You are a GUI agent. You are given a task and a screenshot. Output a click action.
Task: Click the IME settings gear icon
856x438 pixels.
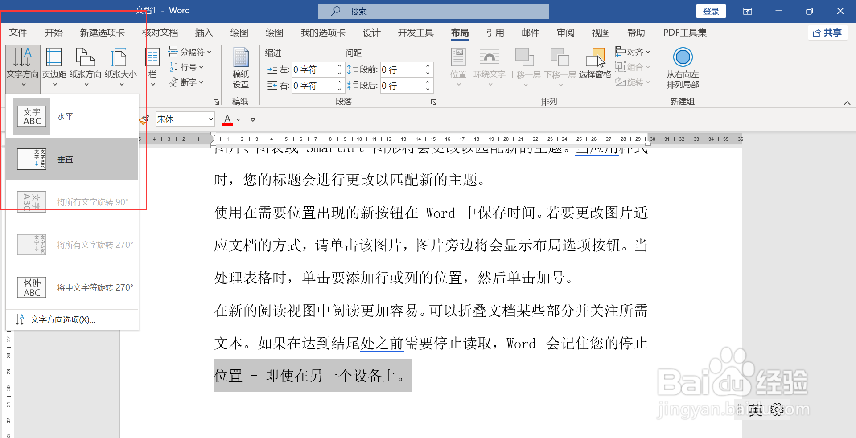[777, 409]
